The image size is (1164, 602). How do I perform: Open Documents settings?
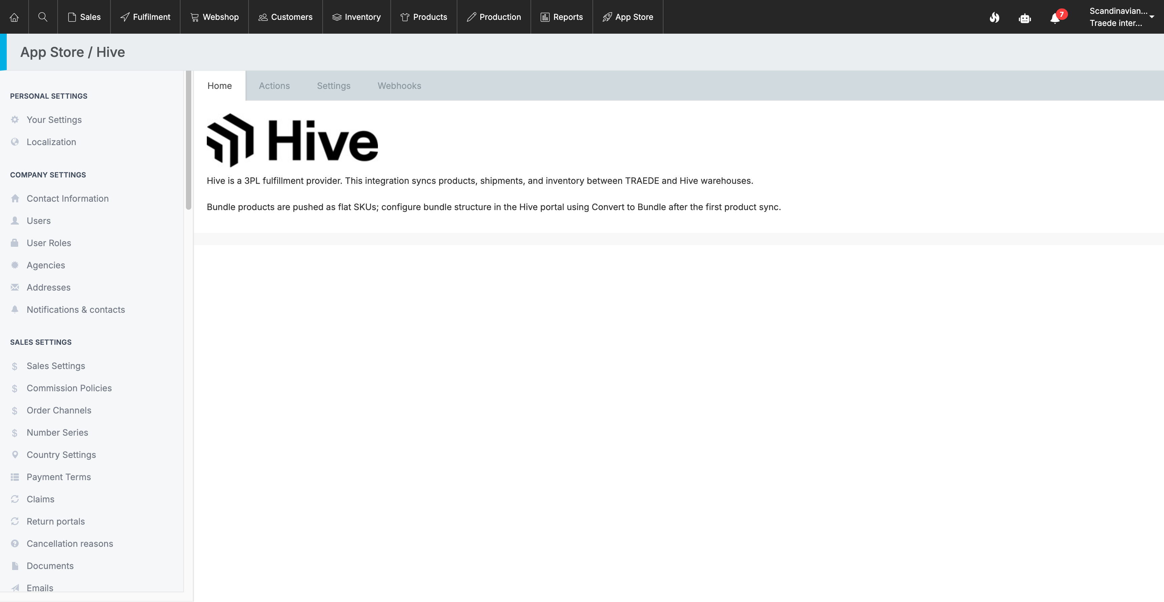point(50,565)
